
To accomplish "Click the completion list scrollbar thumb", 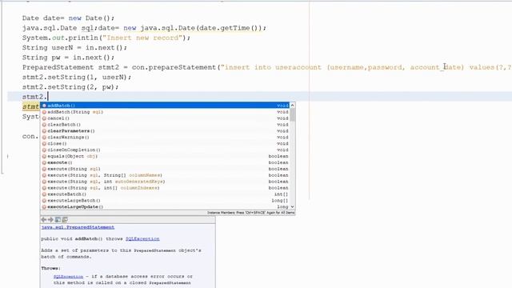I will (x=292, y=114).
